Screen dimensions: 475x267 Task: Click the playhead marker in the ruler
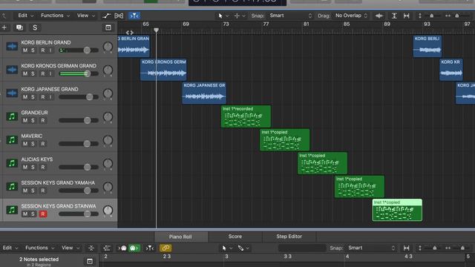[157, 30]
